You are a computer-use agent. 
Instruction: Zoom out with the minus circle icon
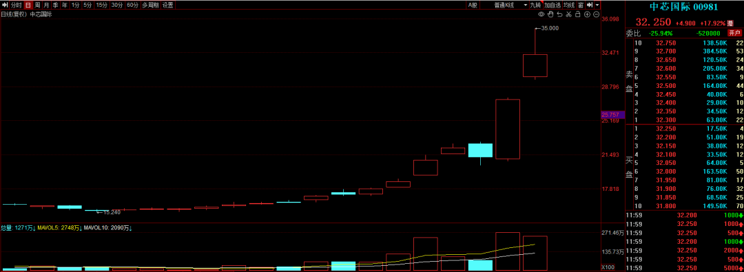596,14
